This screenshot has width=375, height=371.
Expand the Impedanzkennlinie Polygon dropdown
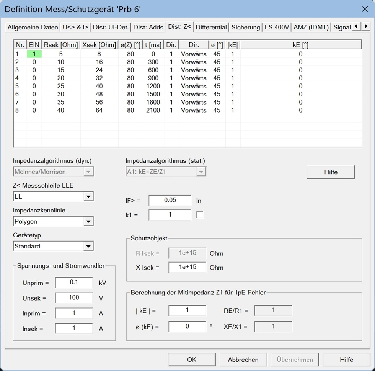(x=88, y=222)
